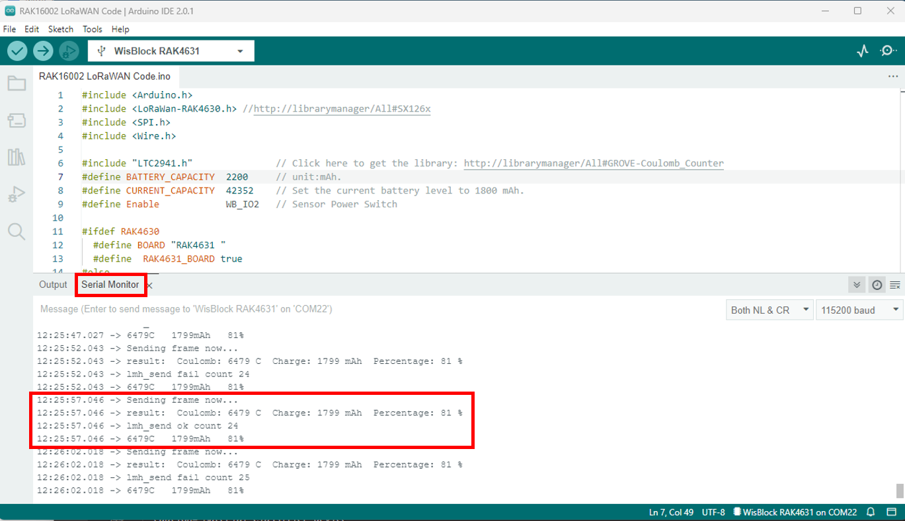
Task: Click the 'RAK4631_BOARD true' define line
Action: click(x=168, y=259)
